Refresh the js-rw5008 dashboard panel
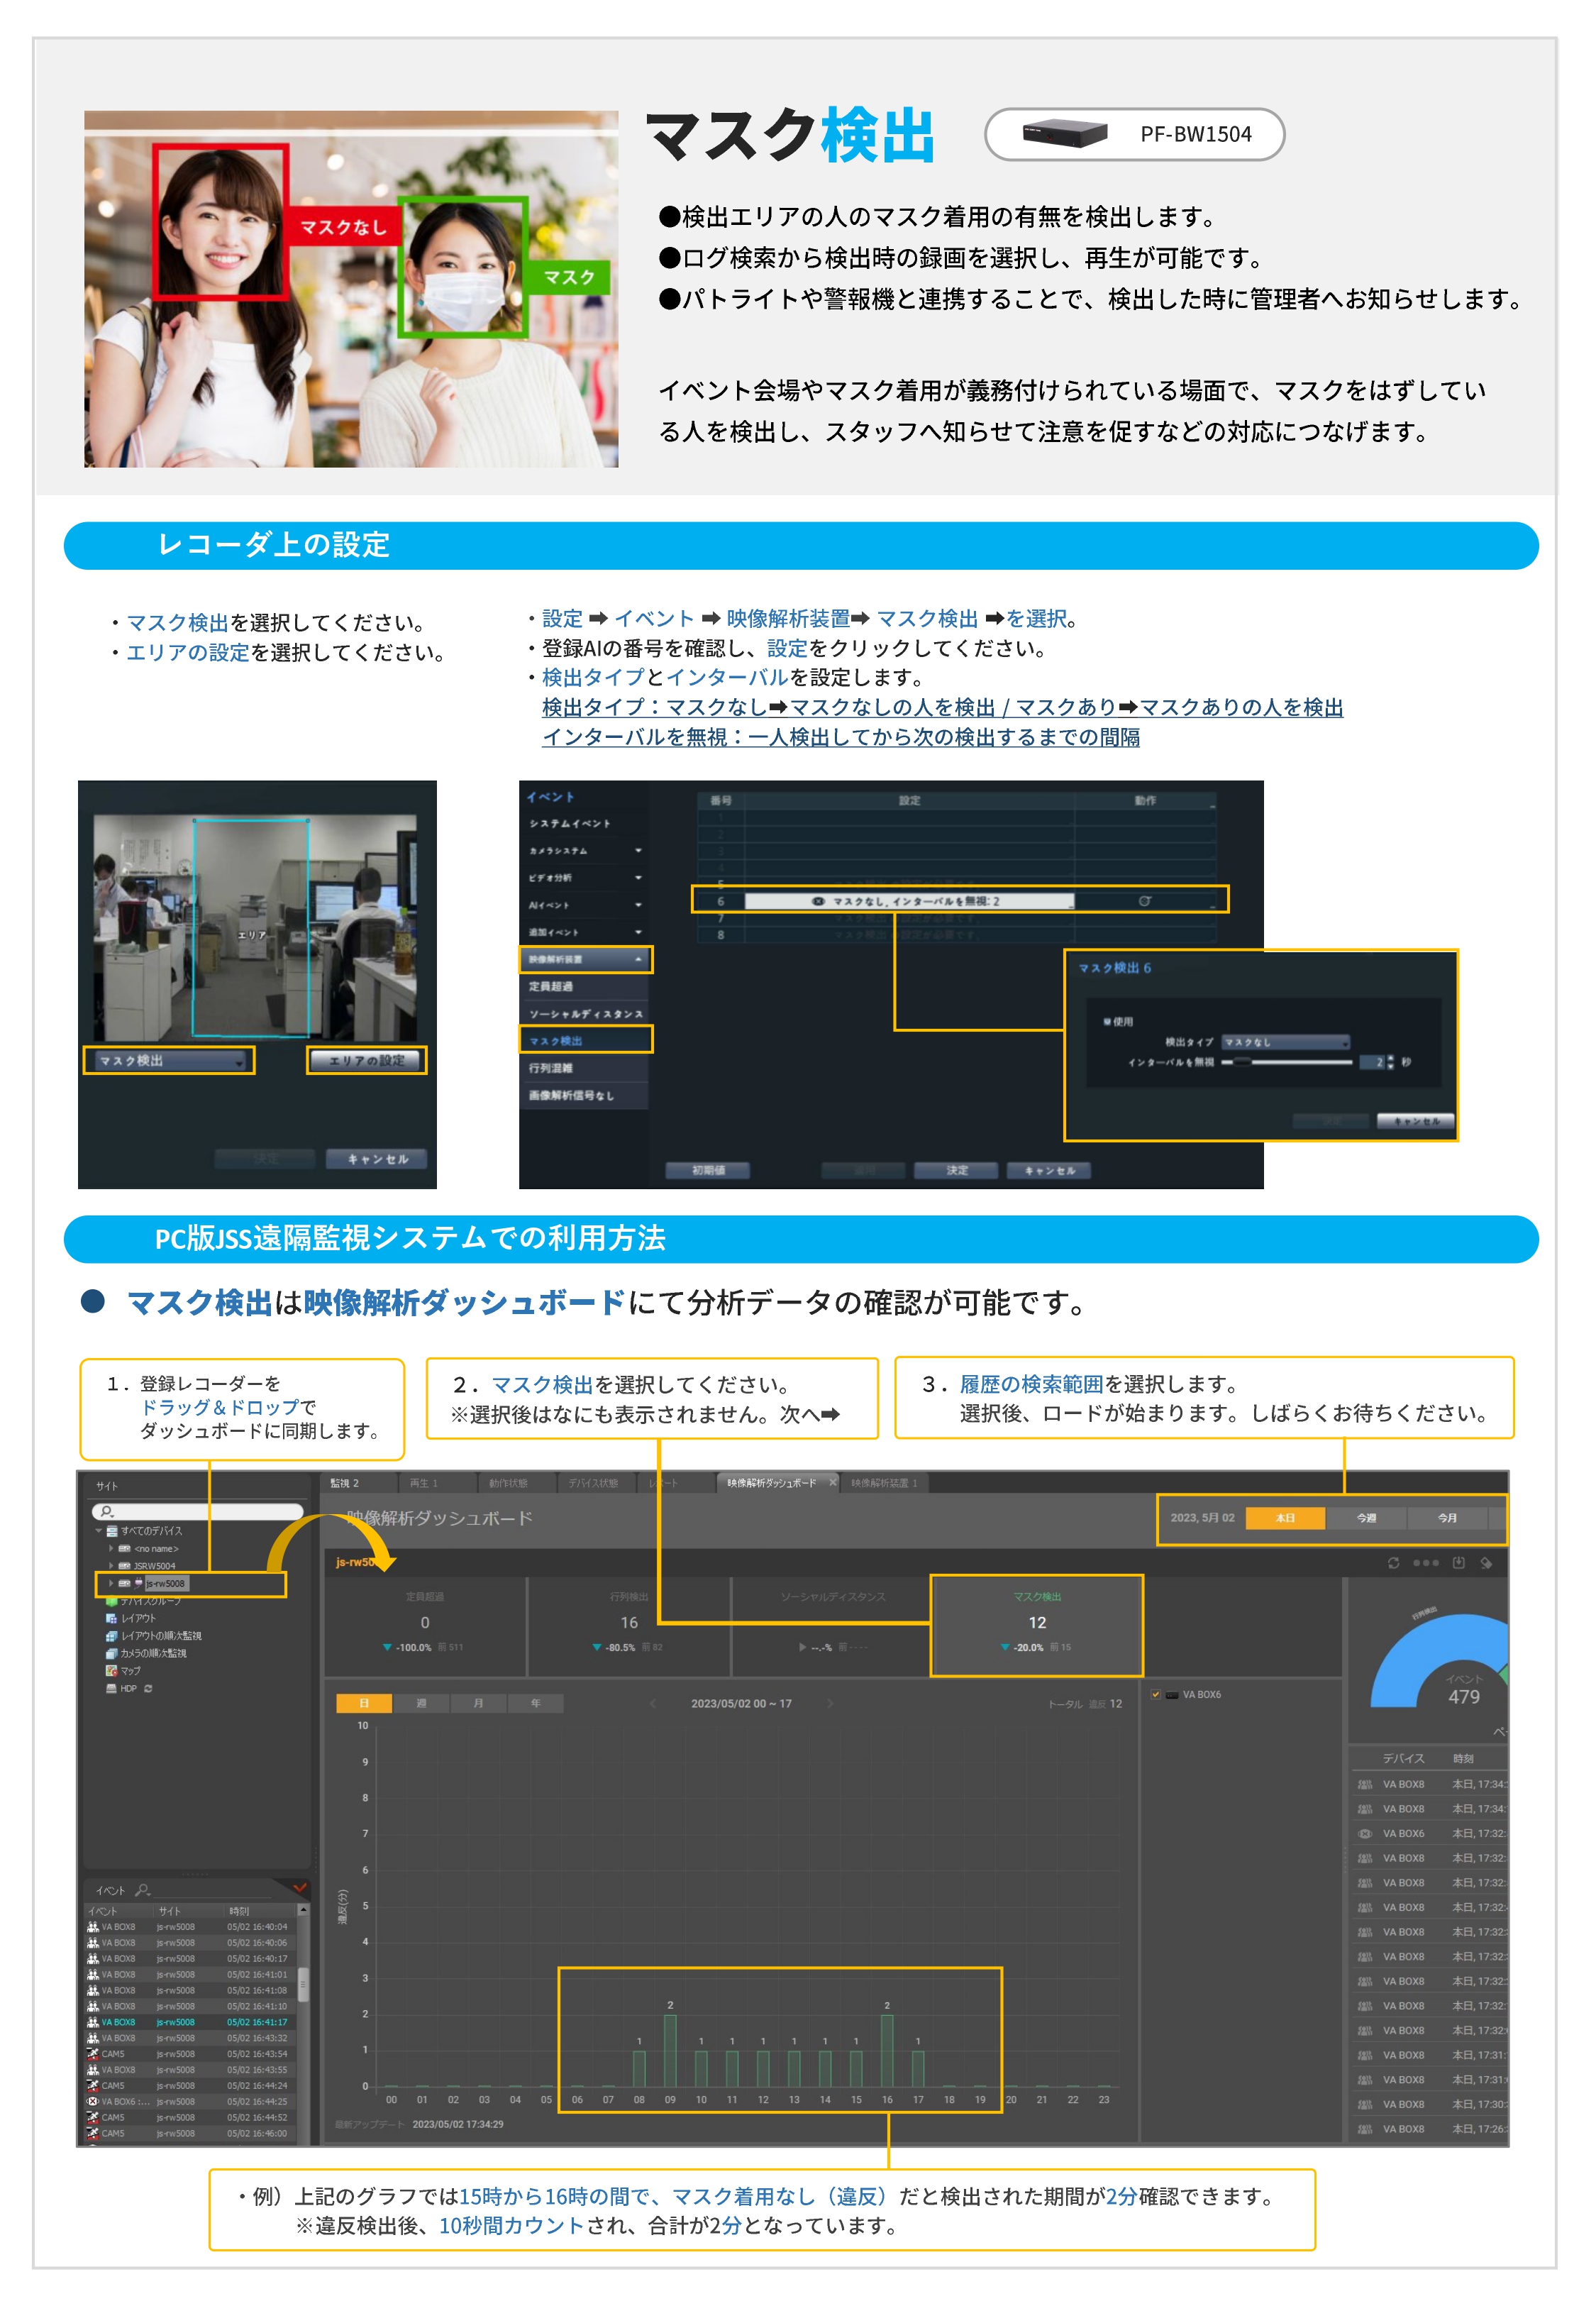The image size is (1596, 2306). pos(1394,1563)
